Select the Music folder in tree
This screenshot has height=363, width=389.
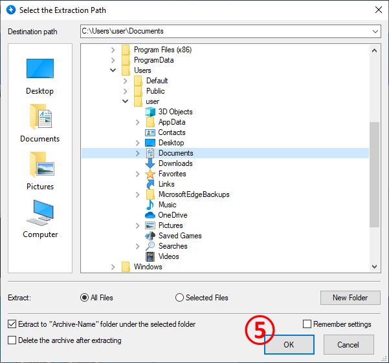167,205
